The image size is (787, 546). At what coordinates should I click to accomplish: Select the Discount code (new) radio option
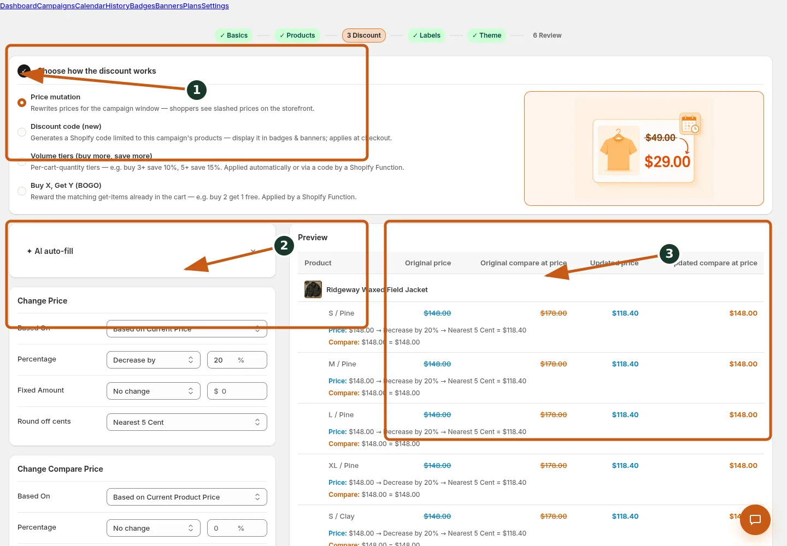22,132
